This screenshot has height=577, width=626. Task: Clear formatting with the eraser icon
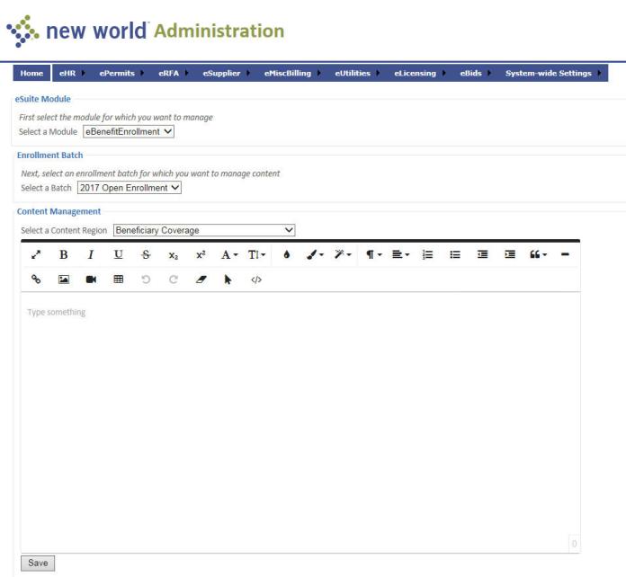(202, 280)
